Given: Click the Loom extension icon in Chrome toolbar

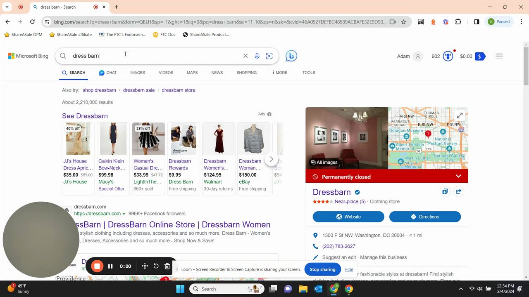Looking at the screenshot, I should click(446, 22).
